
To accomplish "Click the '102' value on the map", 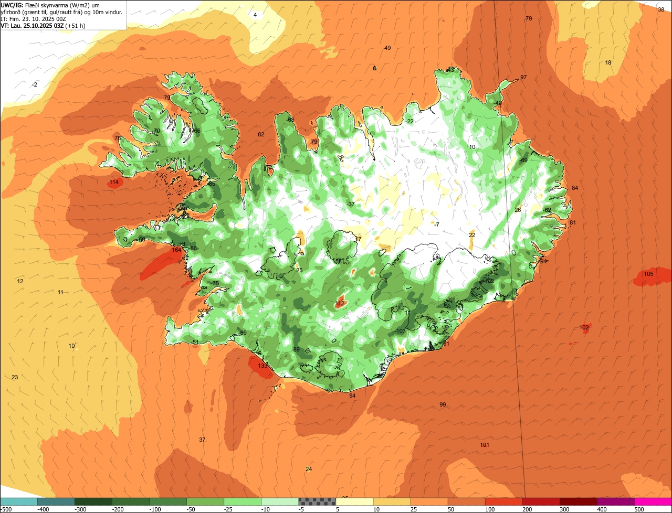I will point(584,327).
